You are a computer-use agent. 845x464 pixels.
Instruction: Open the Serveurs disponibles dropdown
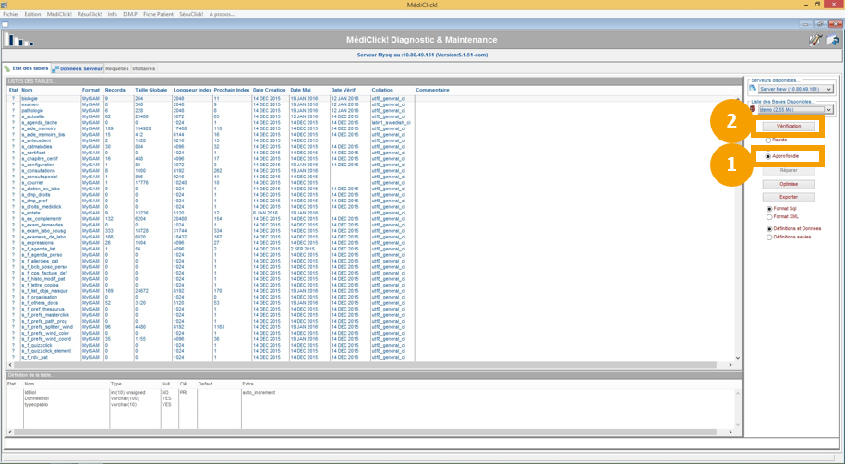[x=829, y=90]
